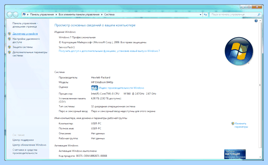268x165 pixels.
Task: Open the Диспетчер устройств link
Action: click(x=25, y=34)
